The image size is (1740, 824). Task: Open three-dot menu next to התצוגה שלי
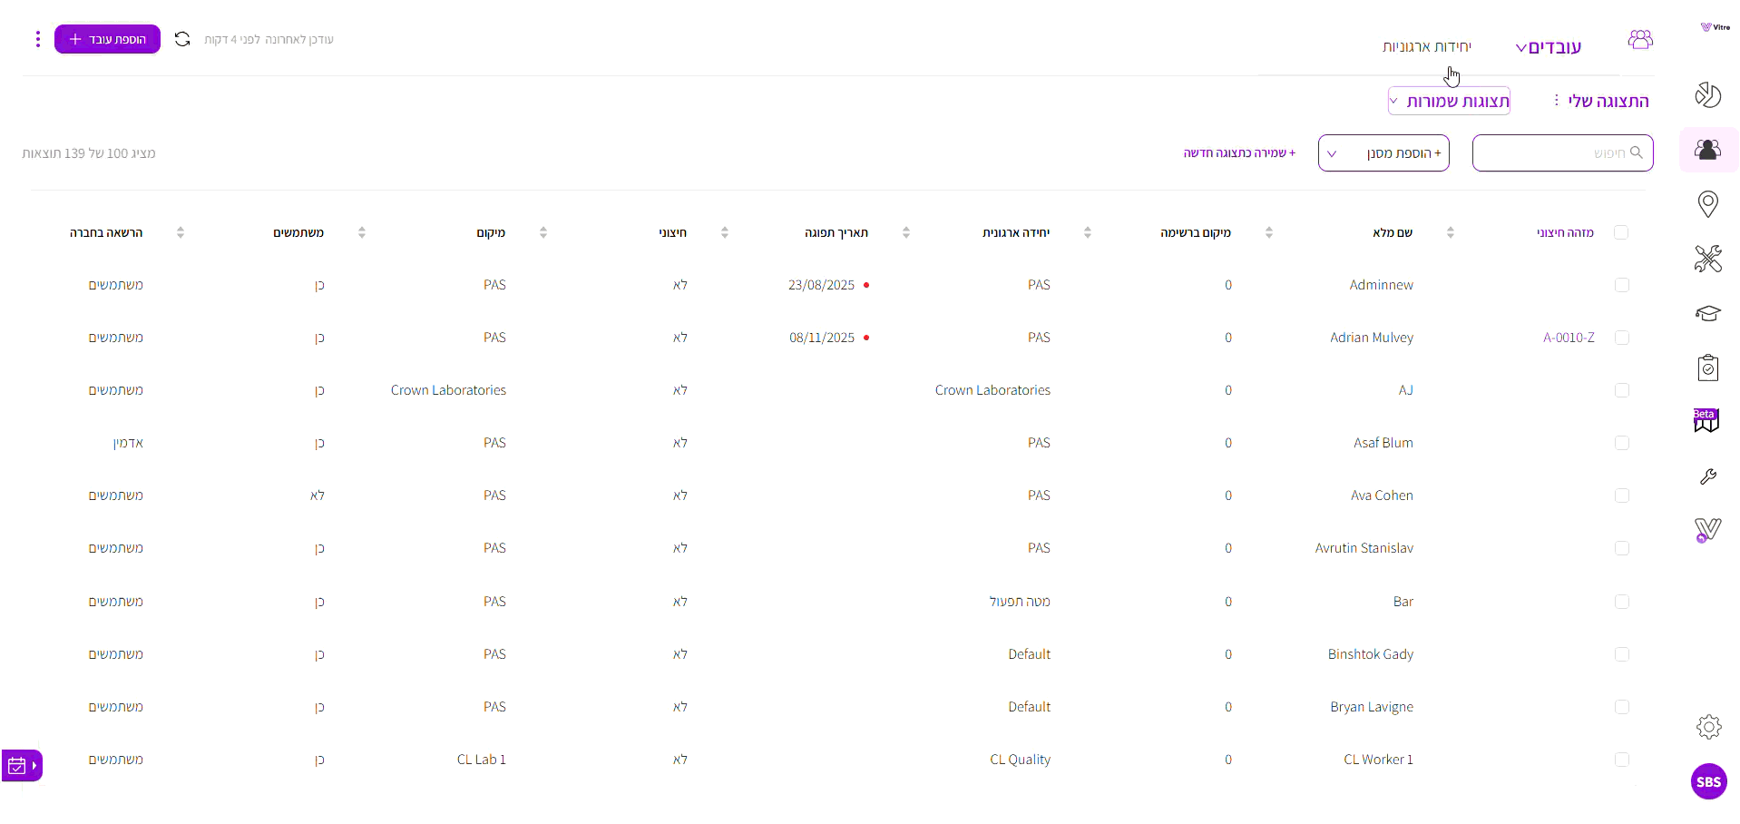point(1556,100)
